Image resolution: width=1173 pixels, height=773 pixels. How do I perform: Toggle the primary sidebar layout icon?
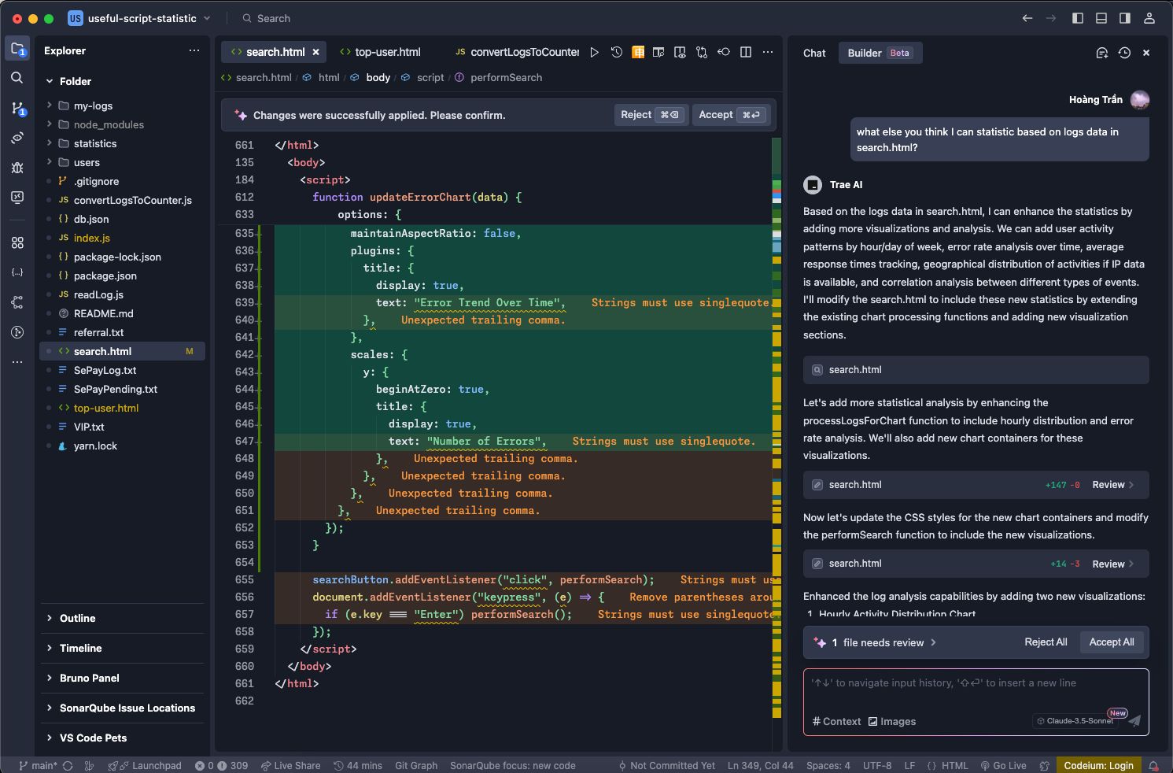(x=1078, y=18)
